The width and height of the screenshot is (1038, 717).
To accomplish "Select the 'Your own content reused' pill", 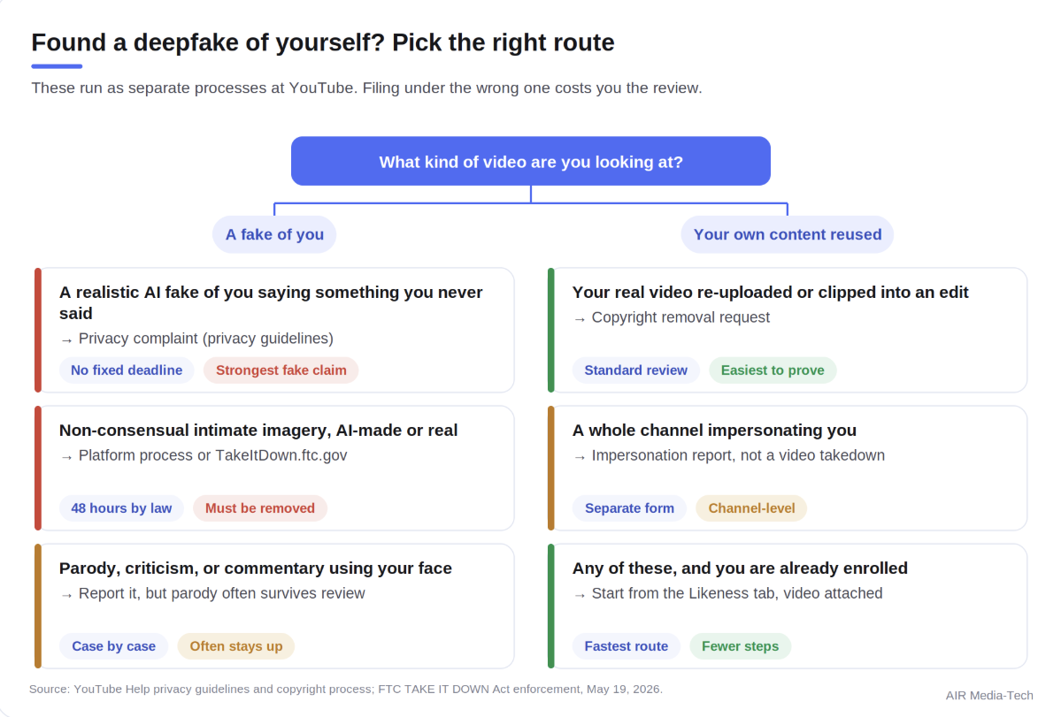I will click(787, 234).
